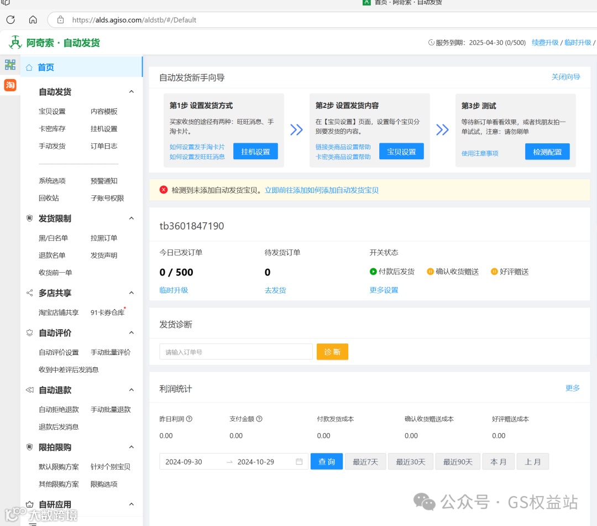This screenshot has height=526, width=597.
Task: Collapse the 自动评价 menu section
Action: pyautogui.click(x=132, y=332)
